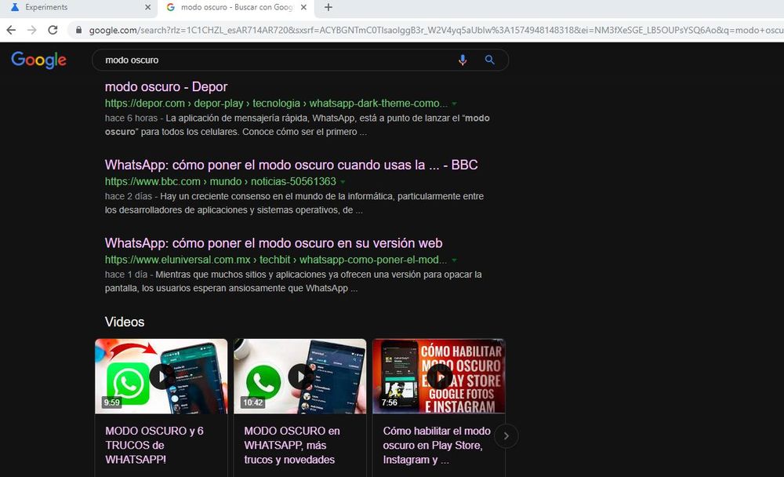The width and height of the screenshot is (784, 477).
Task: Open a new tab with plus button
Action: (328, 7)
